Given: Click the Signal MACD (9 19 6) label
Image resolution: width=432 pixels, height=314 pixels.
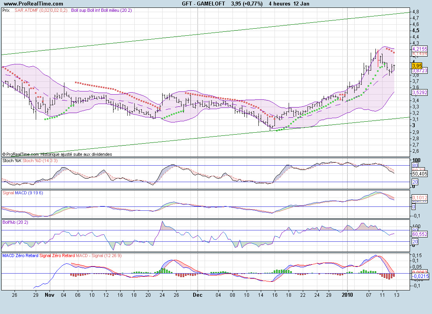Looking at the screenshot, I should pyautogui.click(x=23, y=193).
